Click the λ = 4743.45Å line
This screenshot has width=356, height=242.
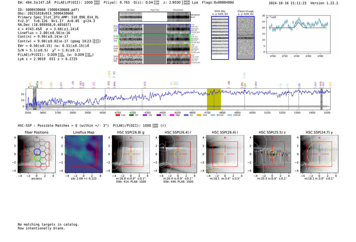click(48, 29)
